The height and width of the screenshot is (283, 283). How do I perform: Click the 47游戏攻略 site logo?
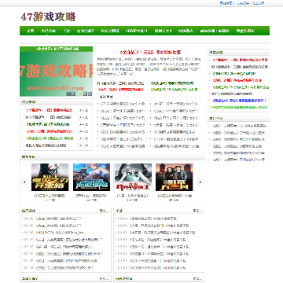click(48, 17)
